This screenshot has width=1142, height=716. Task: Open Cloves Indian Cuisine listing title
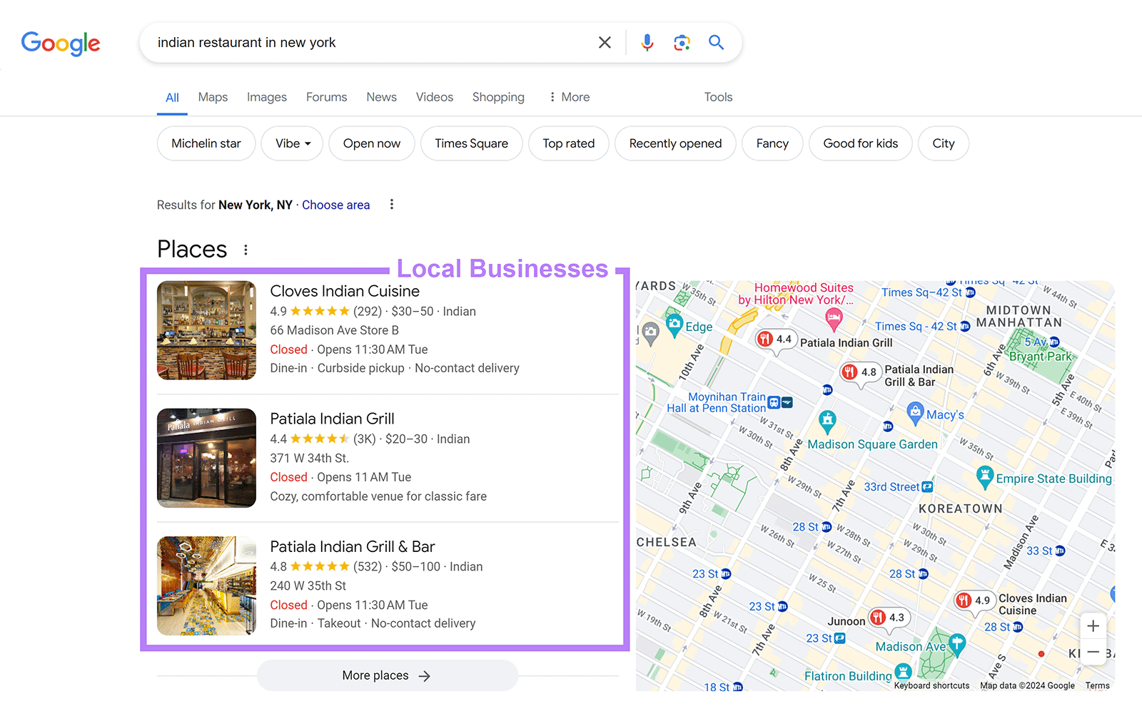click(345, 291)
